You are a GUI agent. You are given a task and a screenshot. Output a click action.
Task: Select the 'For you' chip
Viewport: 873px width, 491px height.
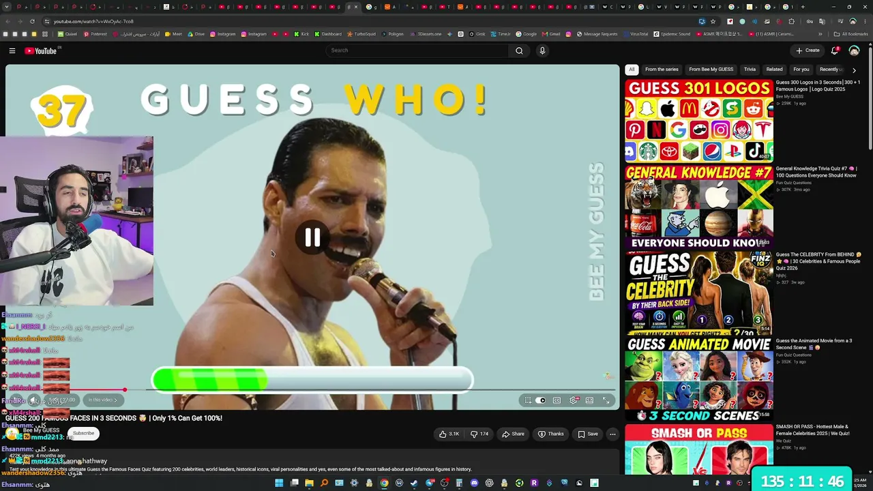(801, 70)
